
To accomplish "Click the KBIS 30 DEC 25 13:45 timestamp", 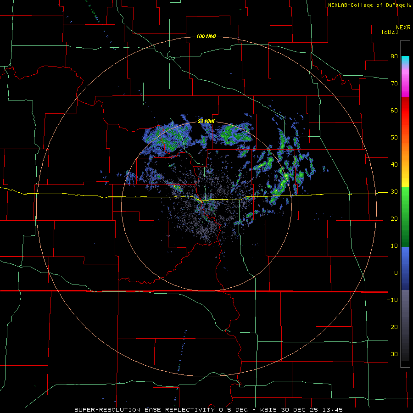I will 301,410.
